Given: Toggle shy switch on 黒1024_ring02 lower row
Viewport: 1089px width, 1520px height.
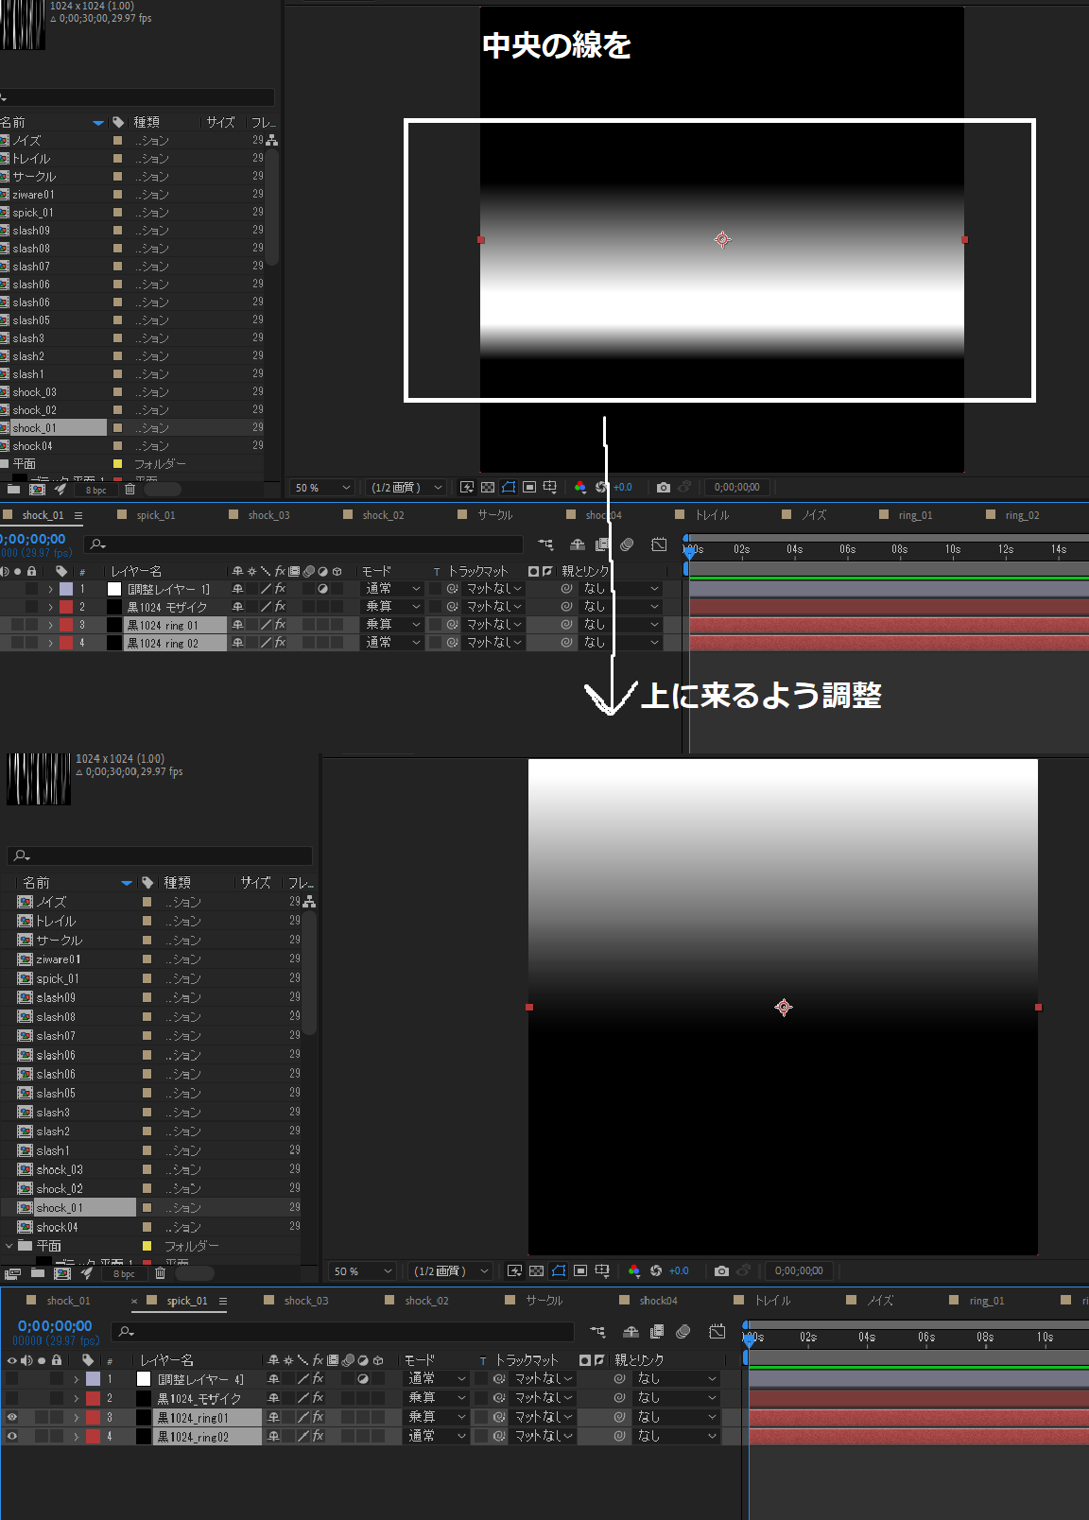Looking at the screenshot, I should pyautogui.click(x=273, y=1436).
